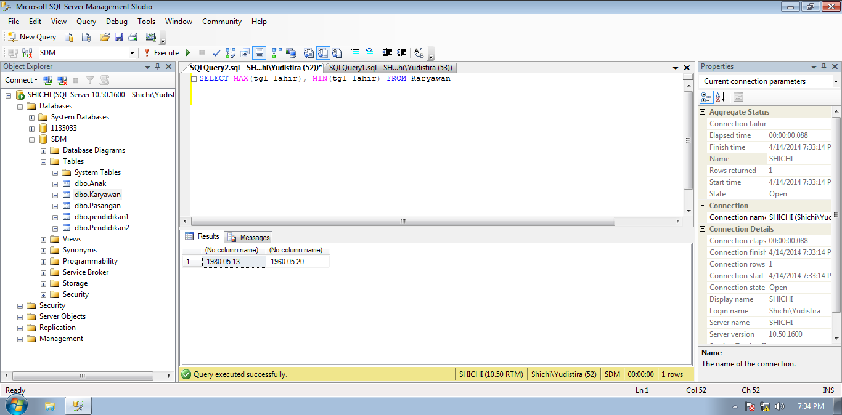Click the query editor horizontal scrollbar
This screenshot has width=842, height=415.
point(403,222)
